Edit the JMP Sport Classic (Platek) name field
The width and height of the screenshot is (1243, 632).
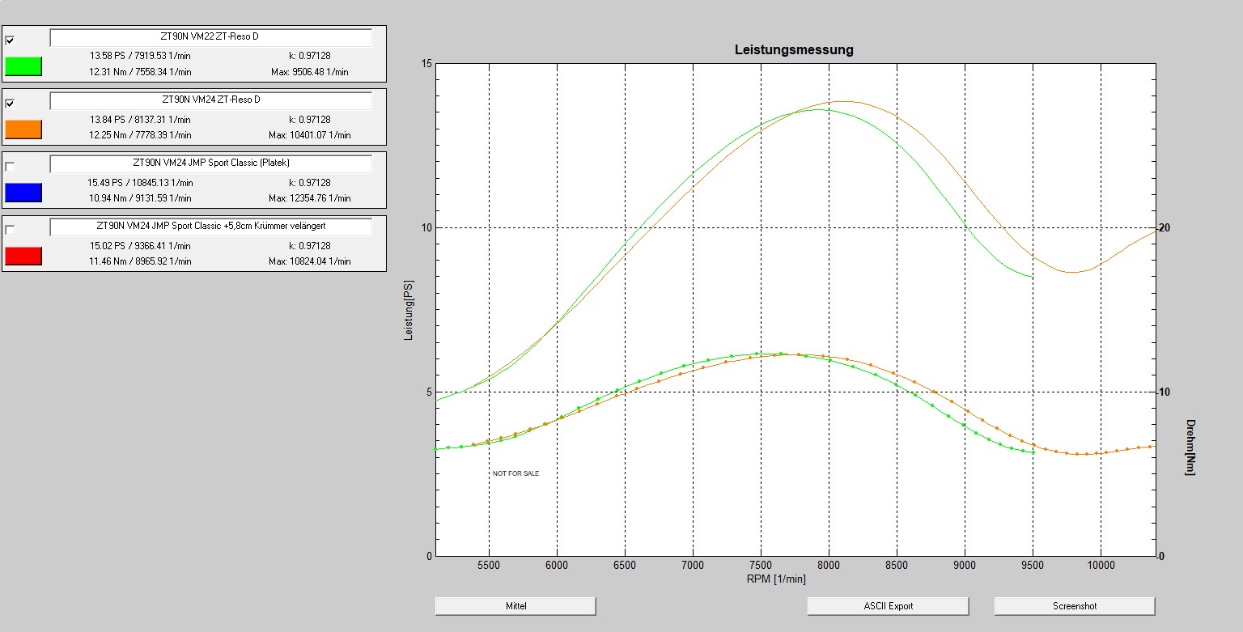pyautogui.click(x=210, y=163)
